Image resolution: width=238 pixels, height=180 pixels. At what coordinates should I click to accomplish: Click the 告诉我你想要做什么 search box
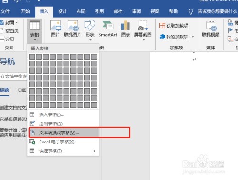(218, 11)
